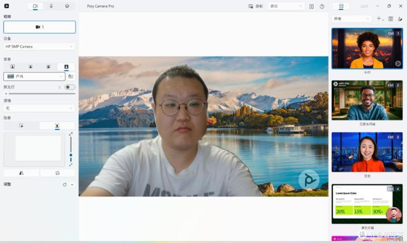
Task: Select the no-background mode icon
Action: 12,67
